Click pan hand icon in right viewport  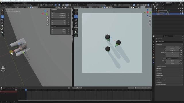point(150,20)
